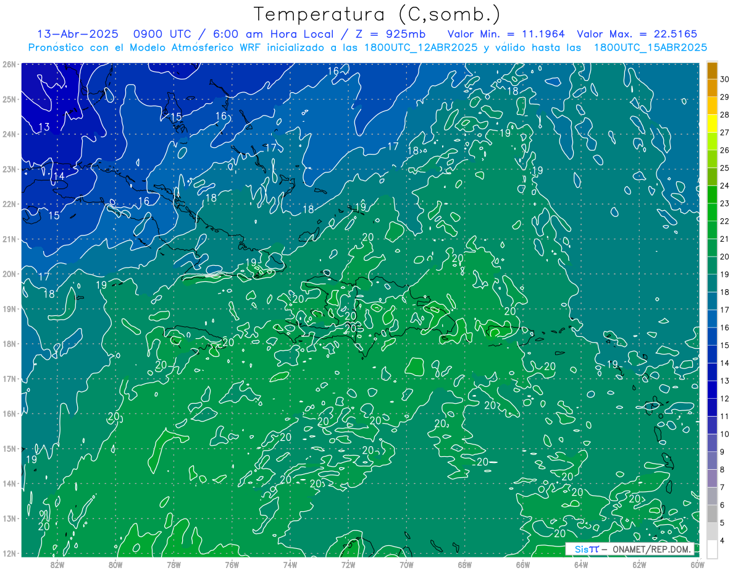The width and height of the screenshot is (741, 573).
Task: Click the "18N" latitude axis label
Action: pyautogui.click(x=9, y=344)
